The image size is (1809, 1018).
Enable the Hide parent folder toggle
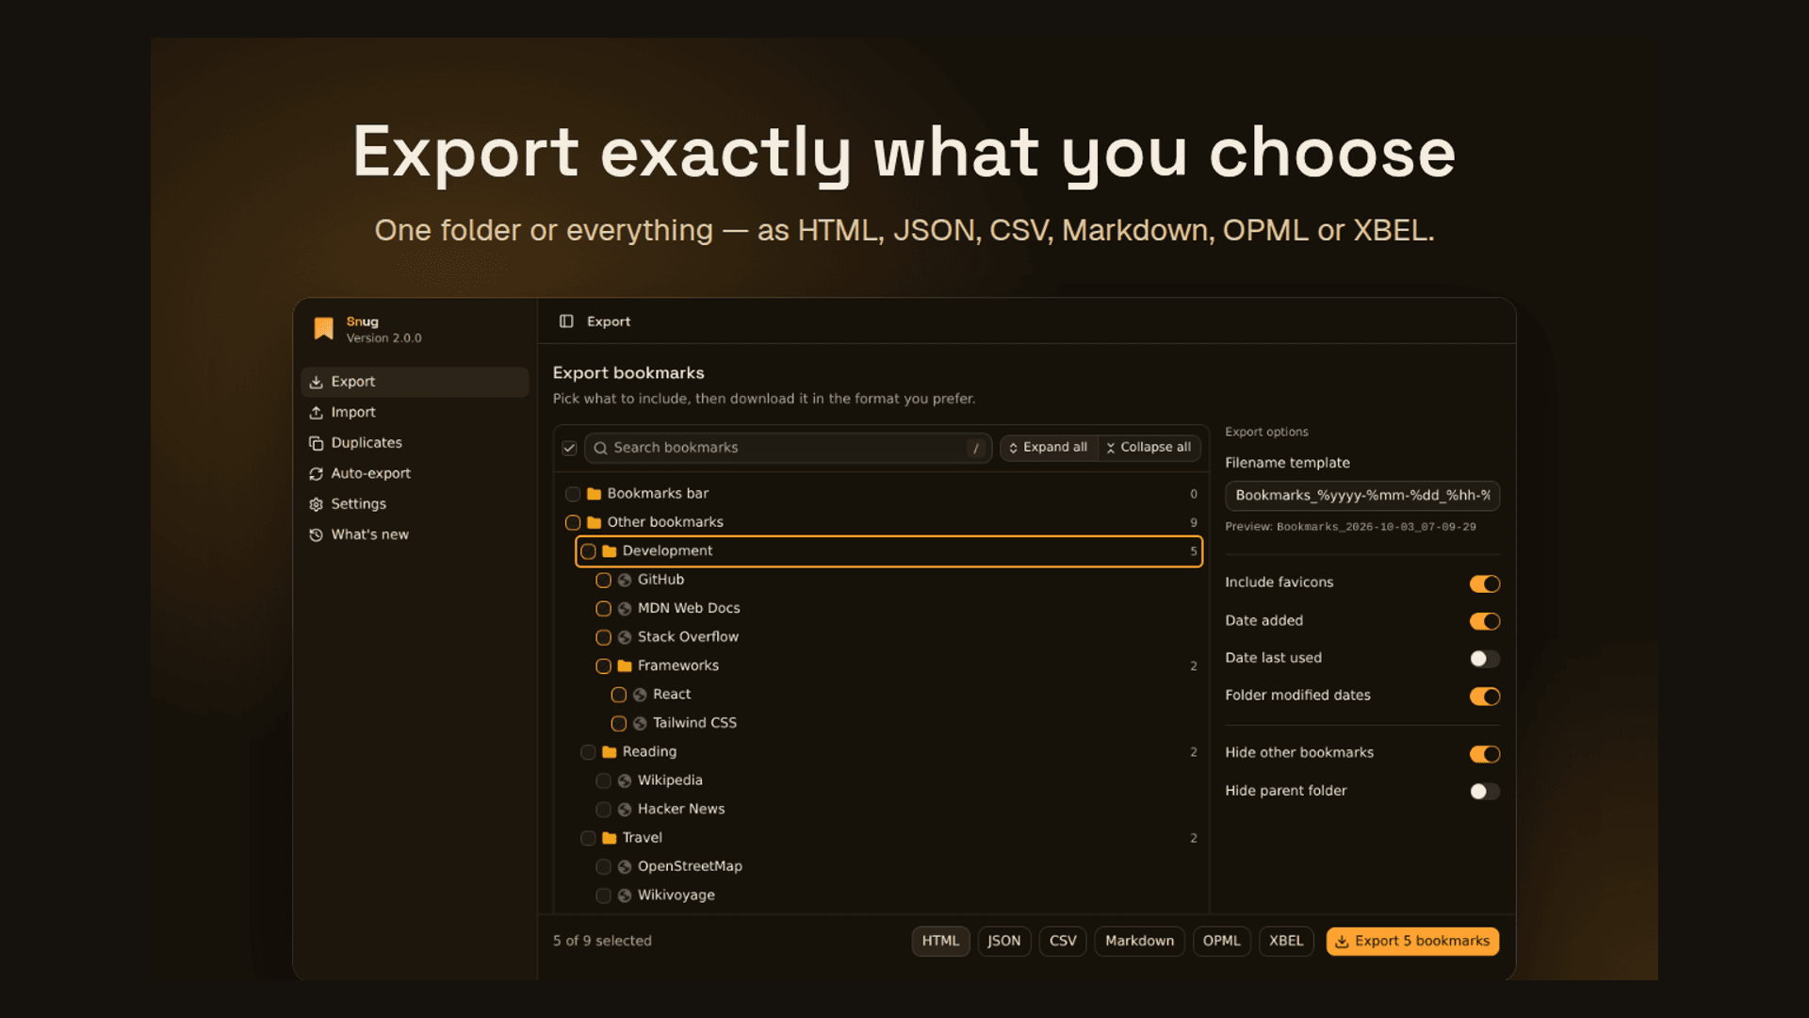(1485, 792)
